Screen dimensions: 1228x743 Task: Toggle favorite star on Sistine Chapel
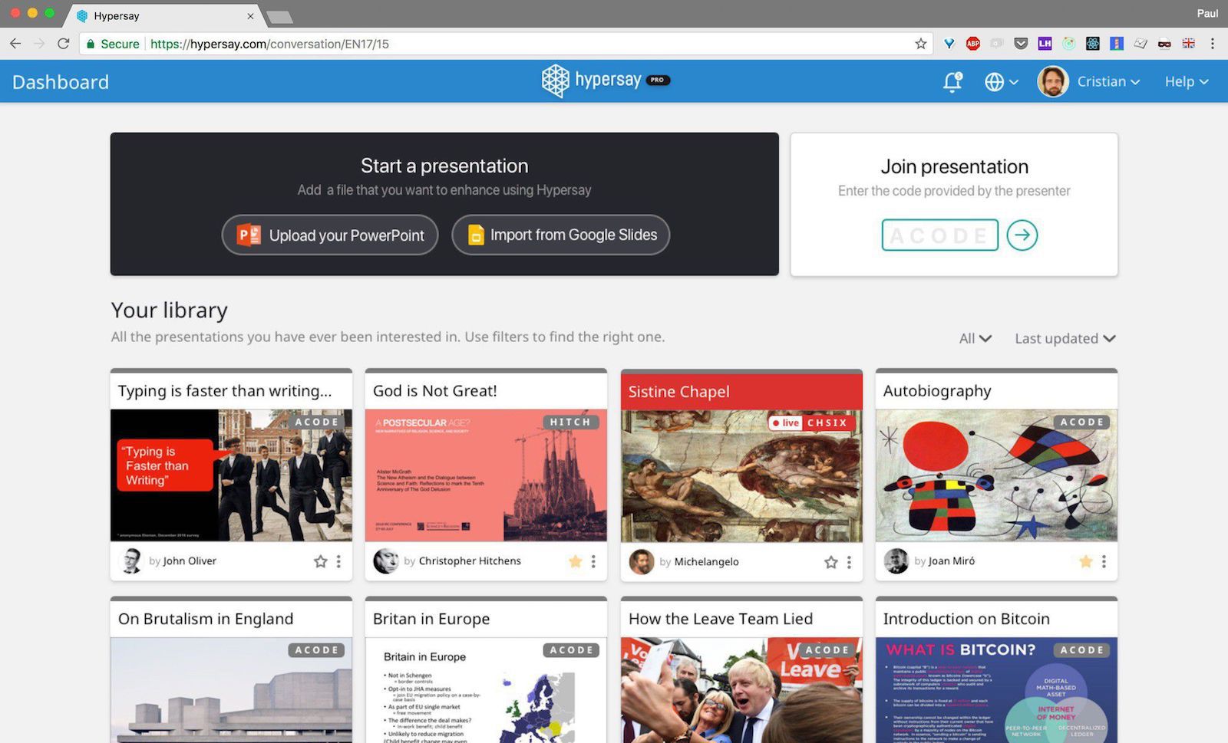tap(830, 562)
